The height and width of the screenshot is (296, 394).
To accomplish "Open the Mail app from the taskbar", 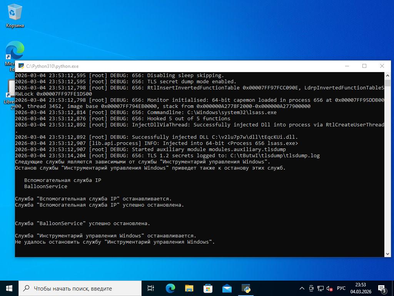I will 227,288.
